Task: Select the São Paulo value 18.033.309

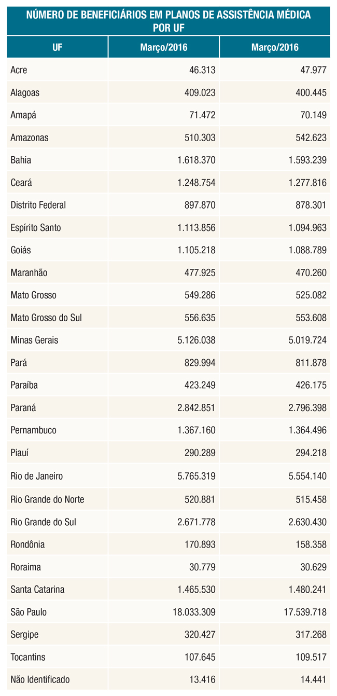Action: 191,612
